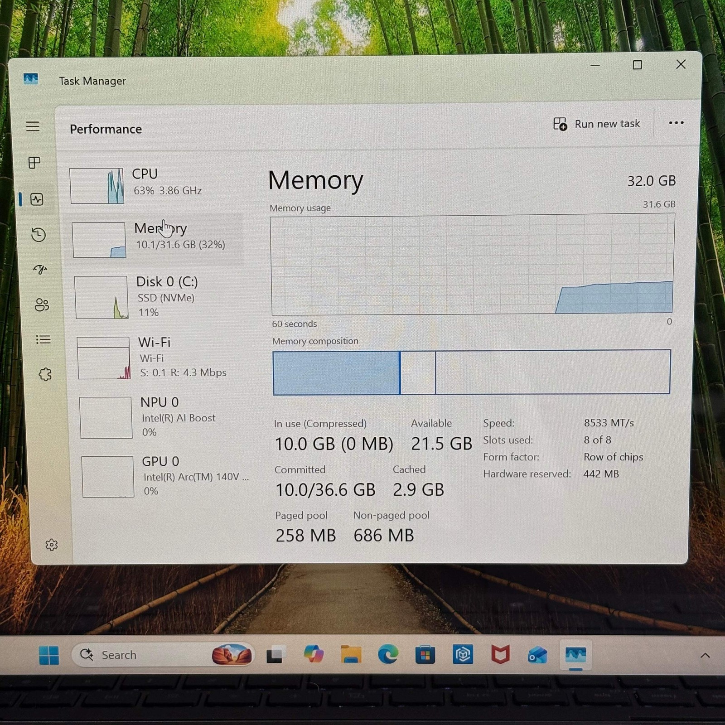Click the 686 MB non-paged pool value
Screen dimensions: 725x725
coord(384,535)
